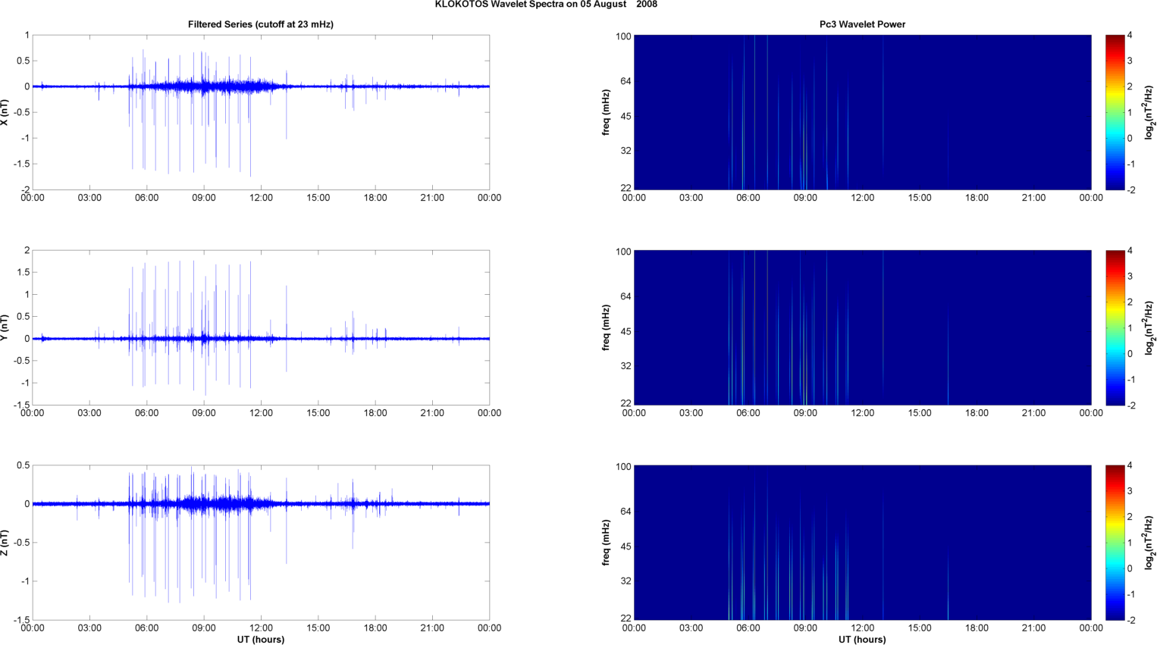Click inside the Y (nT) filtered series plot
Viewport: 1157px width, 645px height.
pyautogui.click(x=261, y=327)
